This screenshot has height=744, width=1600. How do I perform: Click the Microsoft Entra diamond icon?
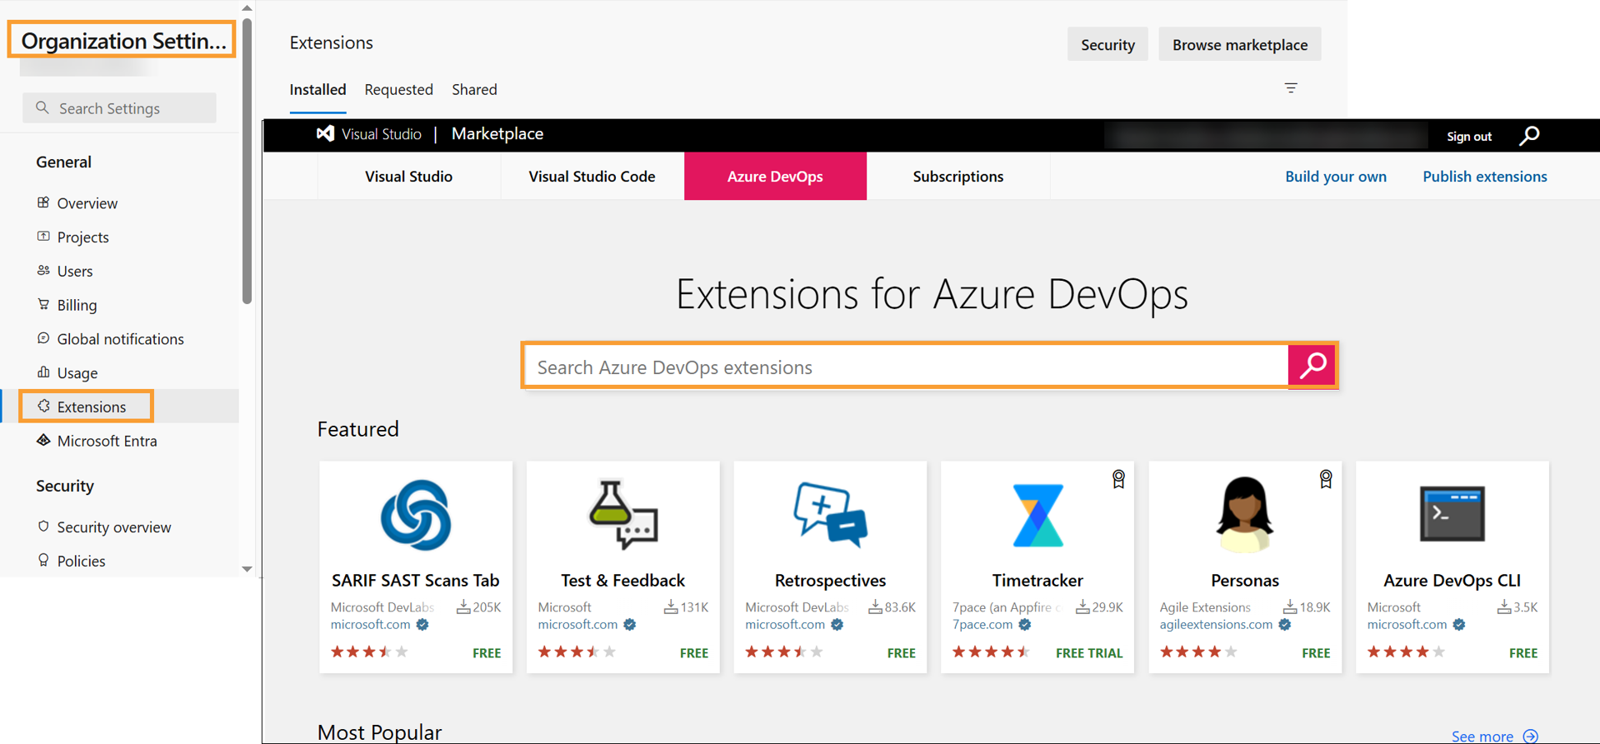click(43, 440)
